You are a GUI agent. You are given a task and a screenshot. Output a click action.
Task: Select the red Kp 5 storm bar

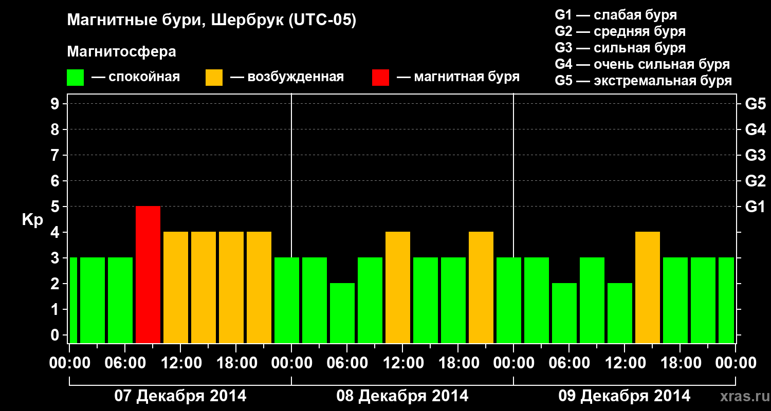point(148,274)
